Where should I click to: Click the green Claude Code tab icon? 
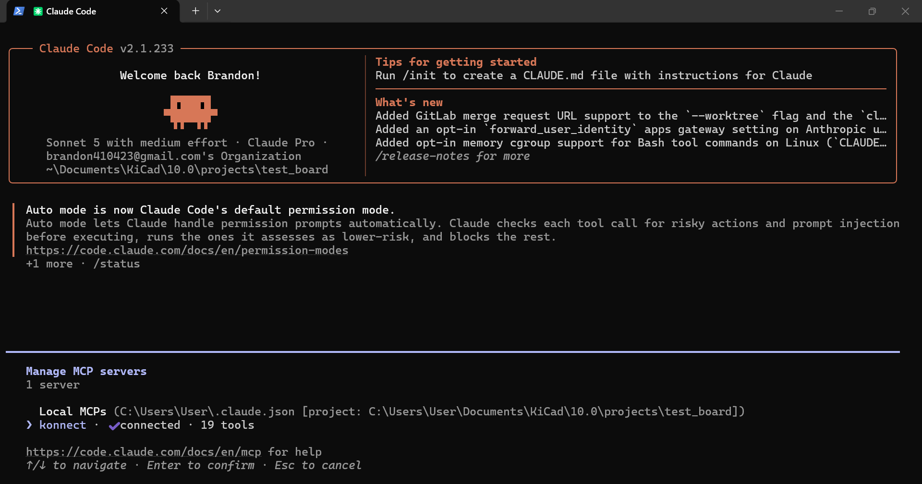coord(38,11)
